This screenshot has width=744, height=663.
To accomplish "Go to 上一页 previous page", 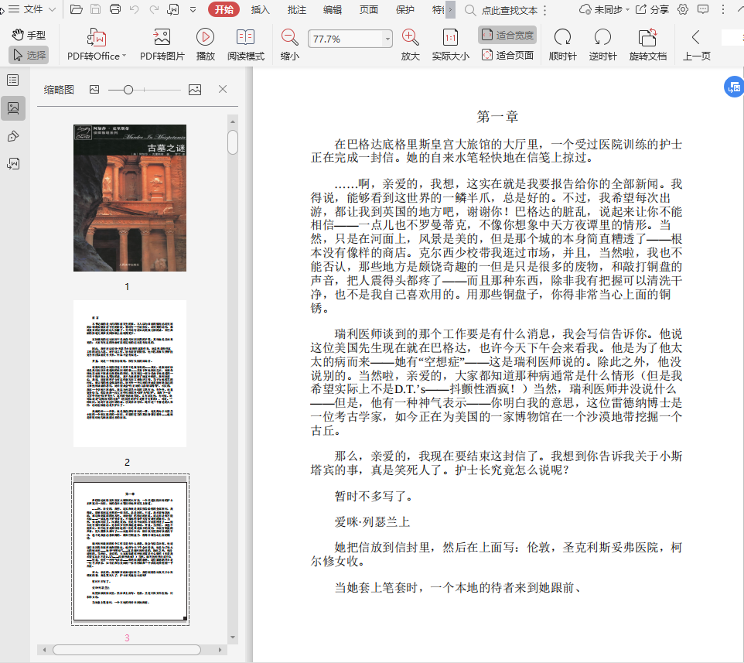I will pyautogui.click(x=696, y=45).
